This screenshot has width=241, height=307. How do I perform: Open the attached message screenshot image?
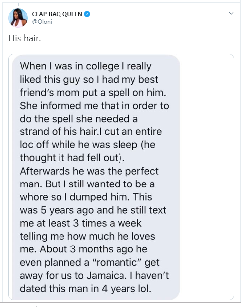pyautogui.click(x=121, y=177)
